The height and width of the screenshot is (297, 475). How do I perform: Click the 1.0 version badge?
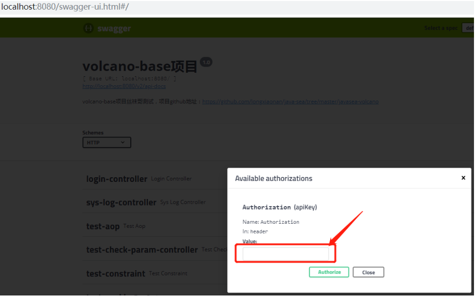[206, 62]
